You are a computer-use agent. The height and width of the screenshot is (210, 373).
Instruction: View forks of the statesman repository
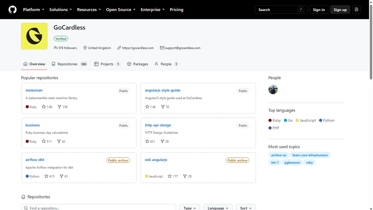(x=62, y=107)
